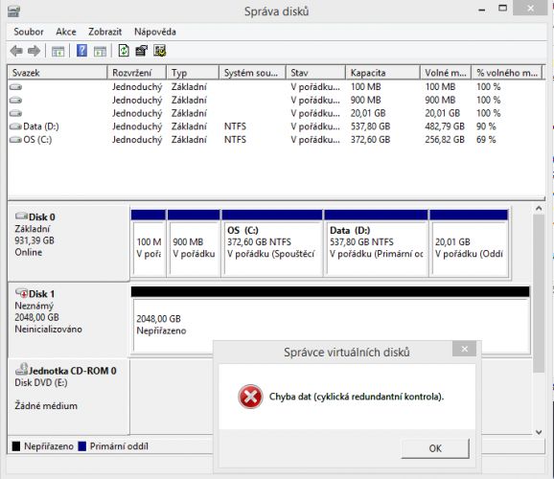
Task: Click OK in the virtual disk error dialog
Action: (x=435, y=448)
